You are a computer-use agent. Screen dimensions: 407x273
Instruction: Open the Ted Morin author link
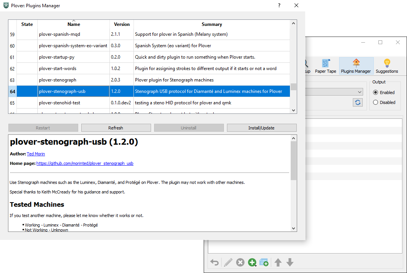pyautogui.click(x=35, y=154)
